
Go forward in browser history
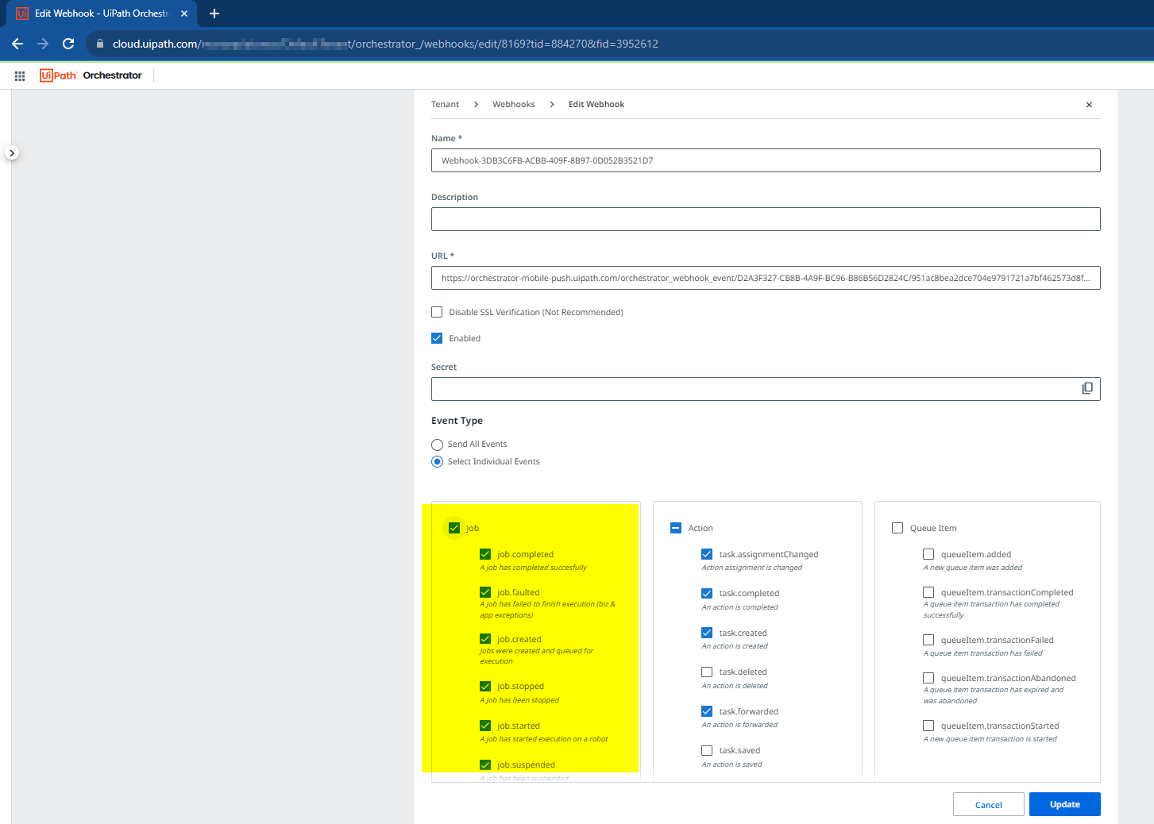[43, 44]
